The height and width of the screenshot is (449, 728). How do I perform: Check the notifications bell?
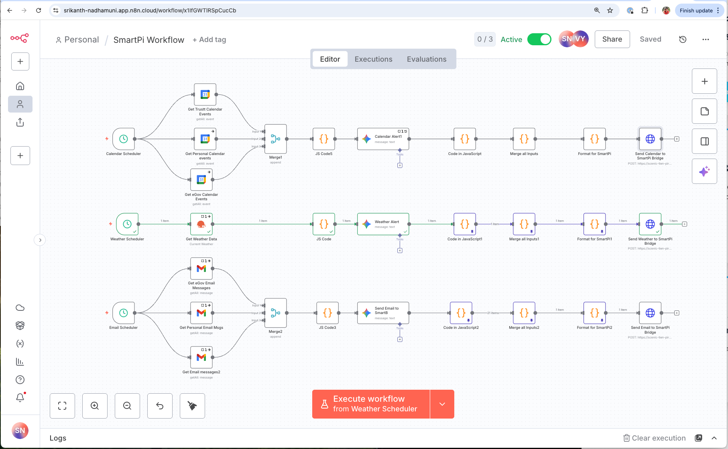pyautogui.click(x=20, y=397)
